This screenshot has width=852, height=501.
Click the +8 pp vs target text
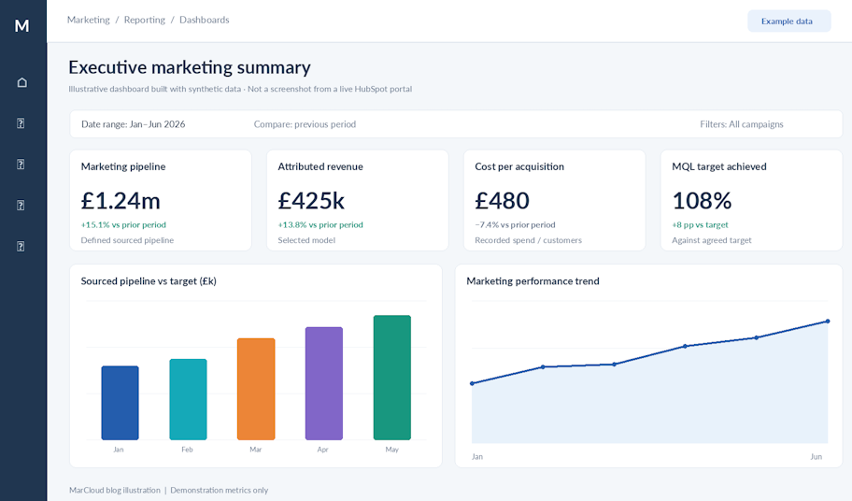700,225
